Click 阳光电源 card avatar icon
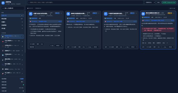This screenshot has width=178, height=93. 143,14
